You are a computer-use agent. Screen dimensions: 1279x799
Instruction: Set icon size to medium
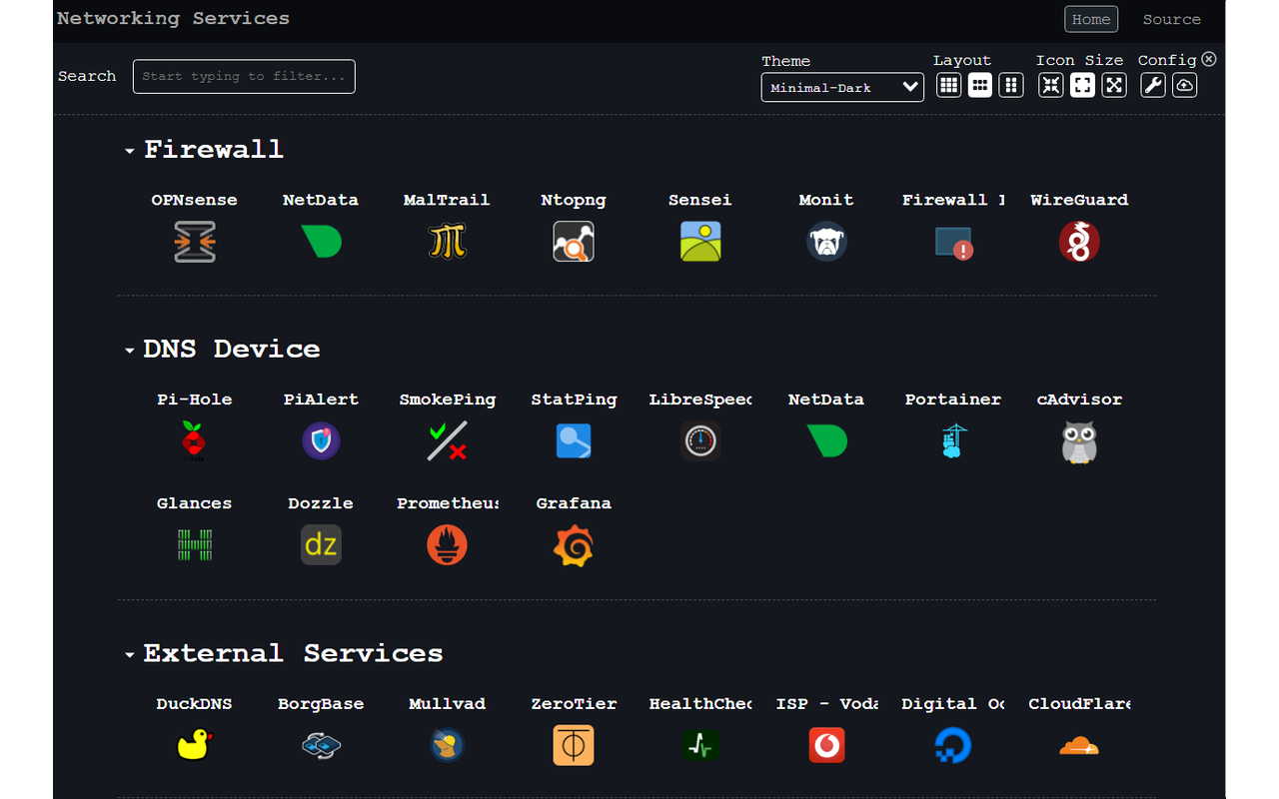click(1082, 85)
